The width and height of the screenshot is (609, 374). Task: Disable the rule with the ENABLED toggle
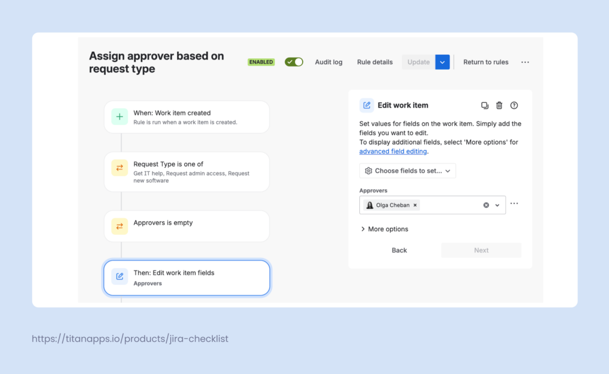point(294,61)
